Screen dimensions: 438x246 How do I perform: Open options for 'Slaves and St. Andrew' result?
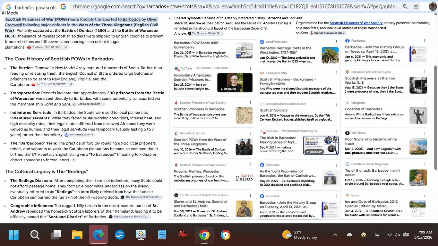pos(251,195)
